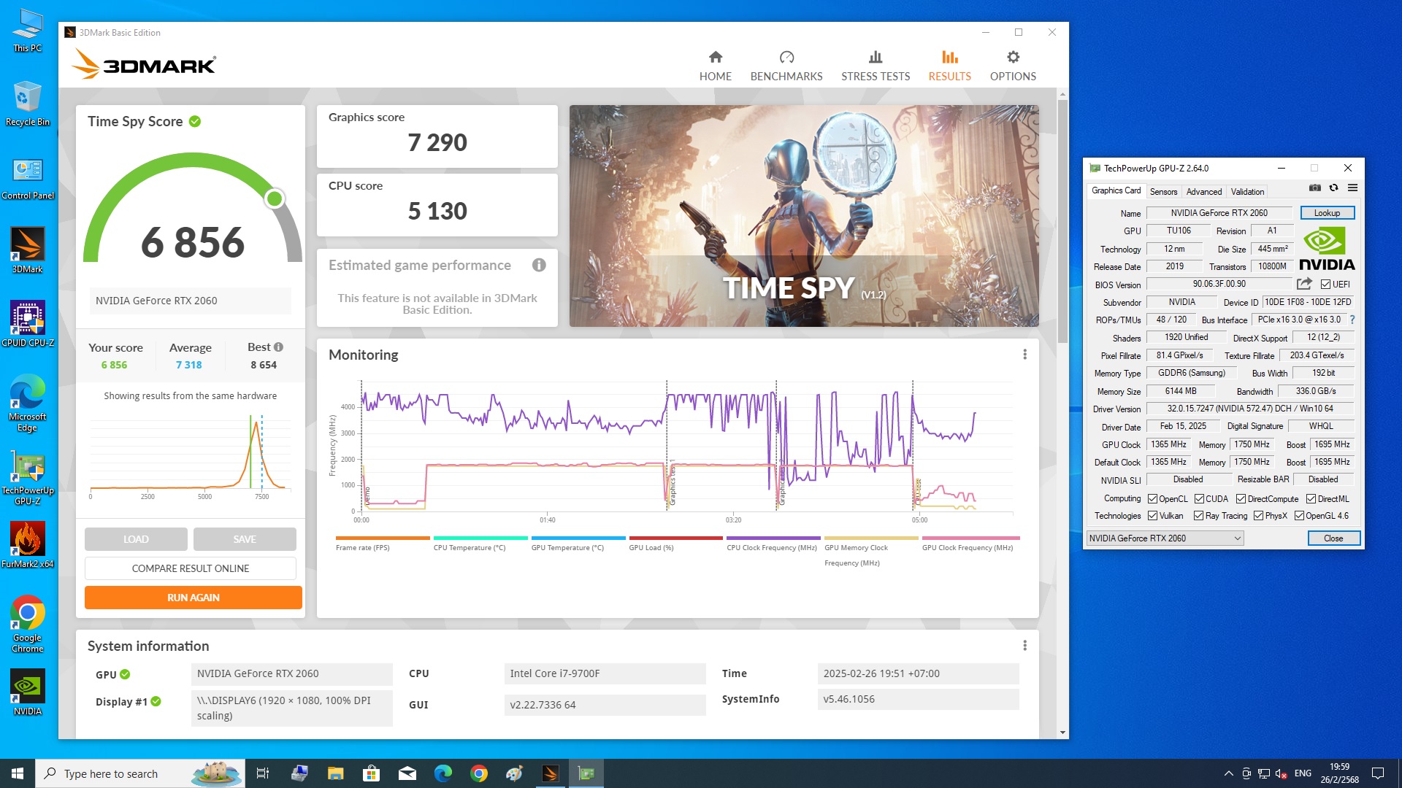
Task: Click Bus Interface question mark icon
Action: tap(1352, 320)
